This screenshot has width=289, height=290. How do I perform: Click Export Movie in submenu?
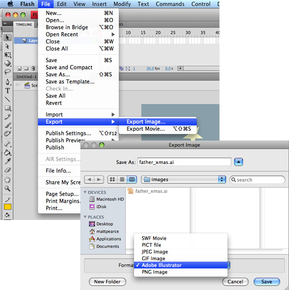[x=157, y=129]
